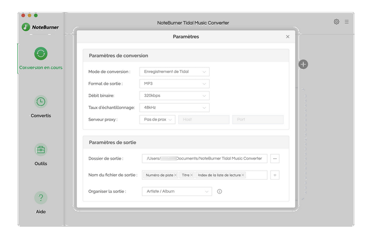Select the Conversion en cours sidebar label

41,67
